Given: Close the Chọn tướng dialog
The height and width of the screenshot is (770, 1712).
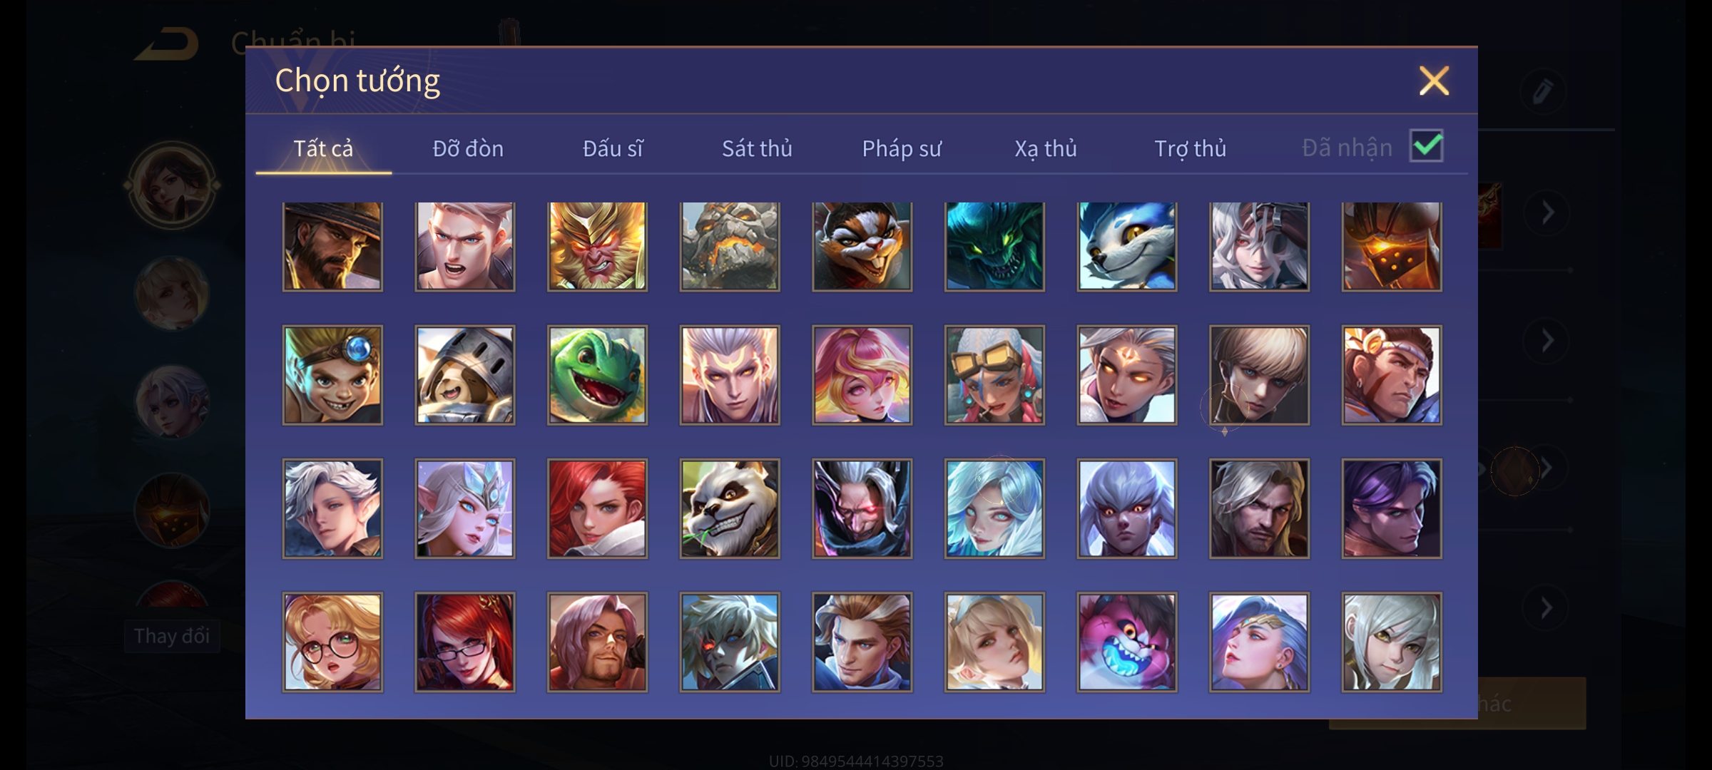Looking at the screenshot, I should pyautogui.click(x=1434, y=81).
